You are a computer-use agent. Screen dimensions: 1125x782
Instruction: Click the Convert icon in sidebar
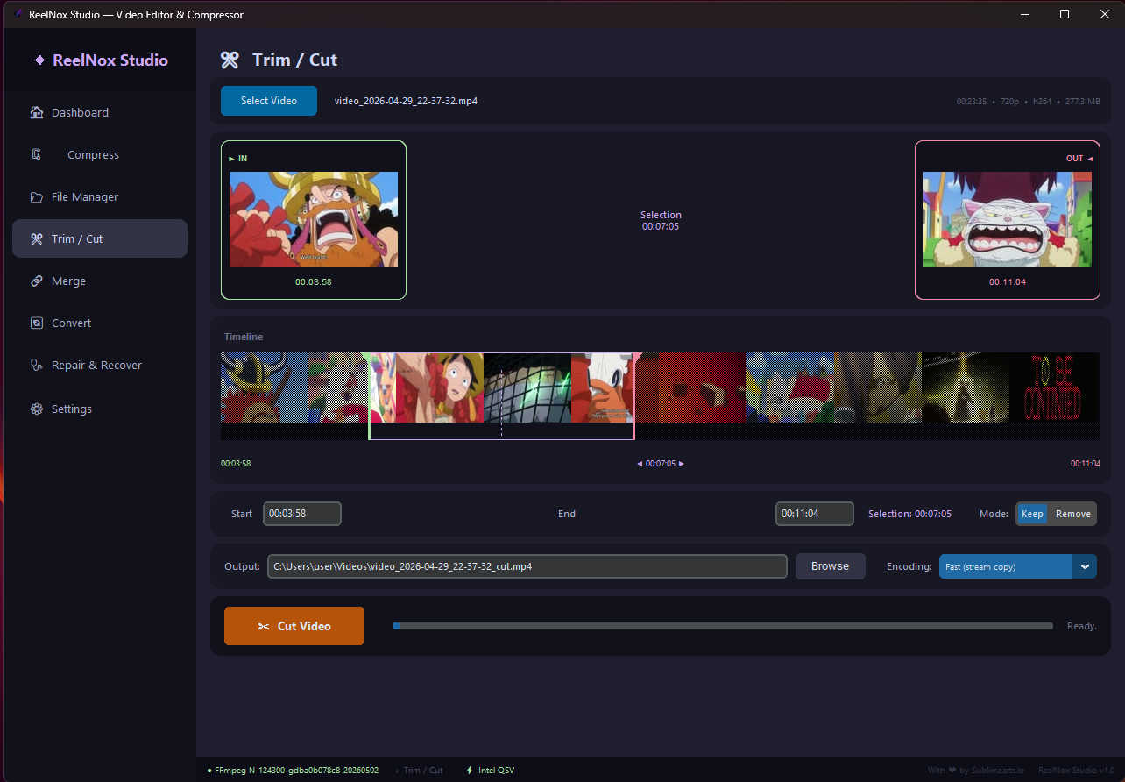click(x=37, y=323)
